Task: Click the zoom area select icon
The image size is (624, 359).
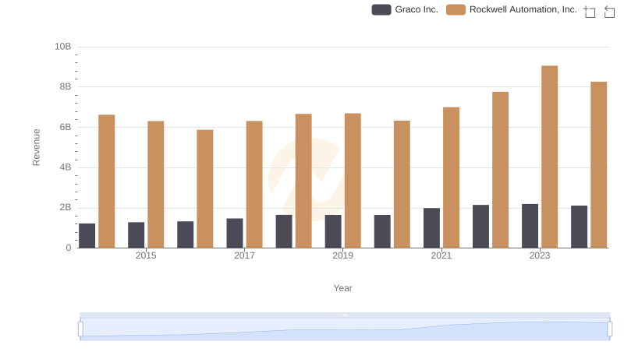Action: point(590,12)
